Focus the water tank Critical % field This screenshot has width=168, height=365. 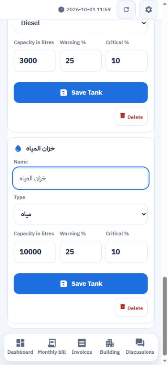click(x=127, y=252)
